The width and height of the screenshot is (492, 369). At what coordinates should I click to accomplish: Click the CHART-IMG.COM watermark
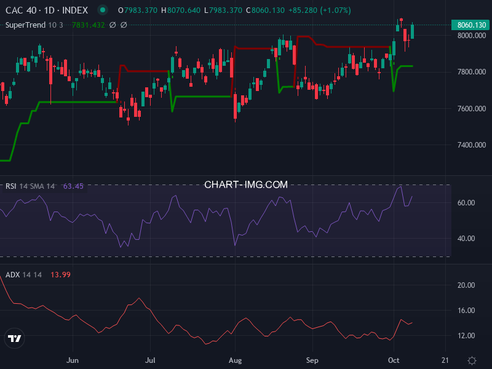(246, 184)
